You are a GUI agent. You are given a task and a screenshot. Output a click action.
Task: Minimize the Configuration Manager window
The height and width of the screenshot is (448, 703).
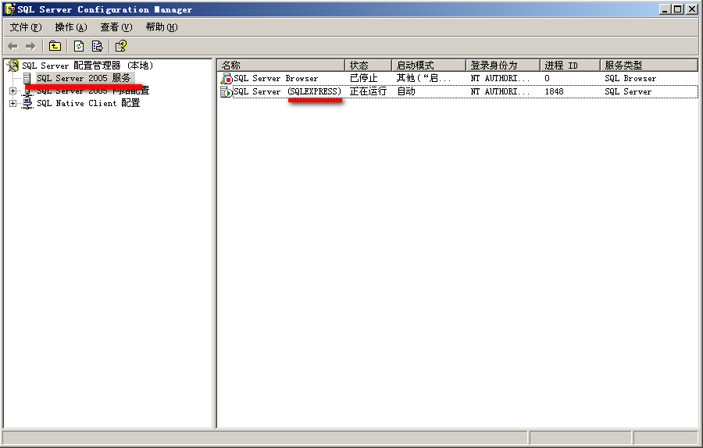click(x=665, y=9)
